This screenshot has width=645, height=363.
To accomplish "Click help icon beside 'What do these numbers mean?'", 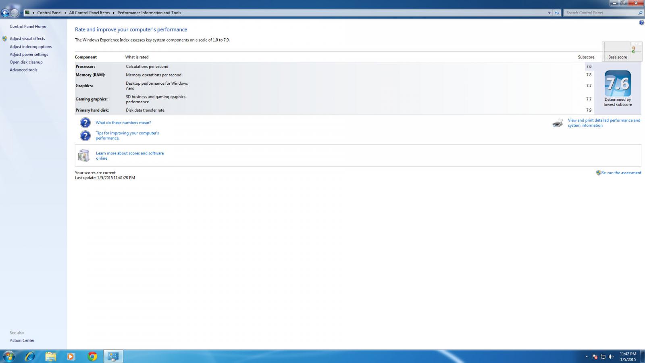I will tap(85, 123).
